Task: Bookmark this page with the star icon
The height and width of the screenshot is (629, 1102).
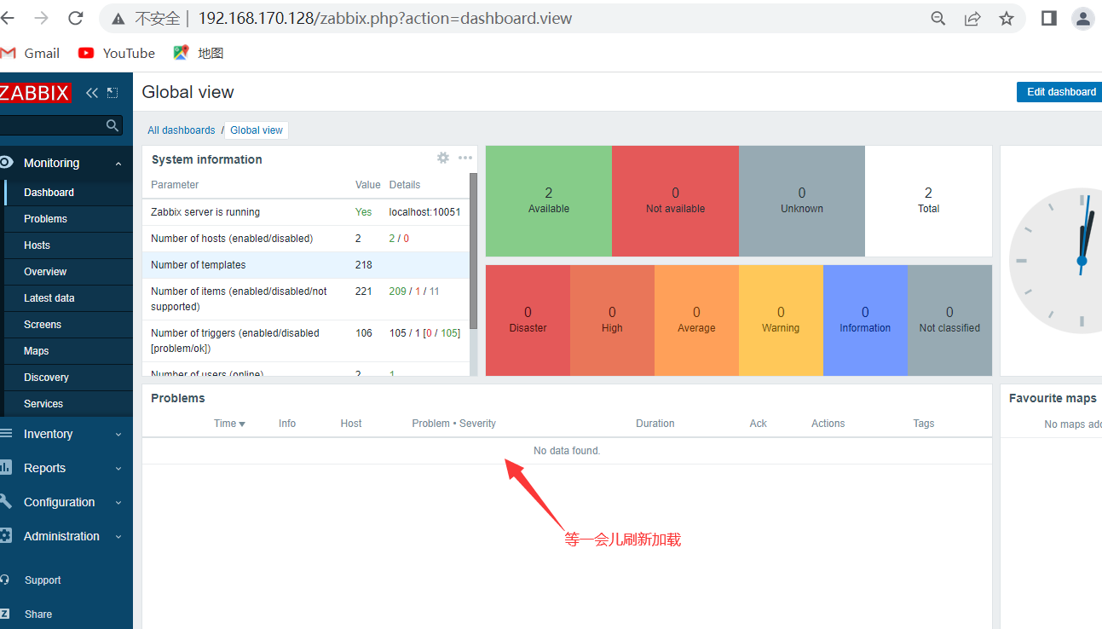Action: 1007,19
